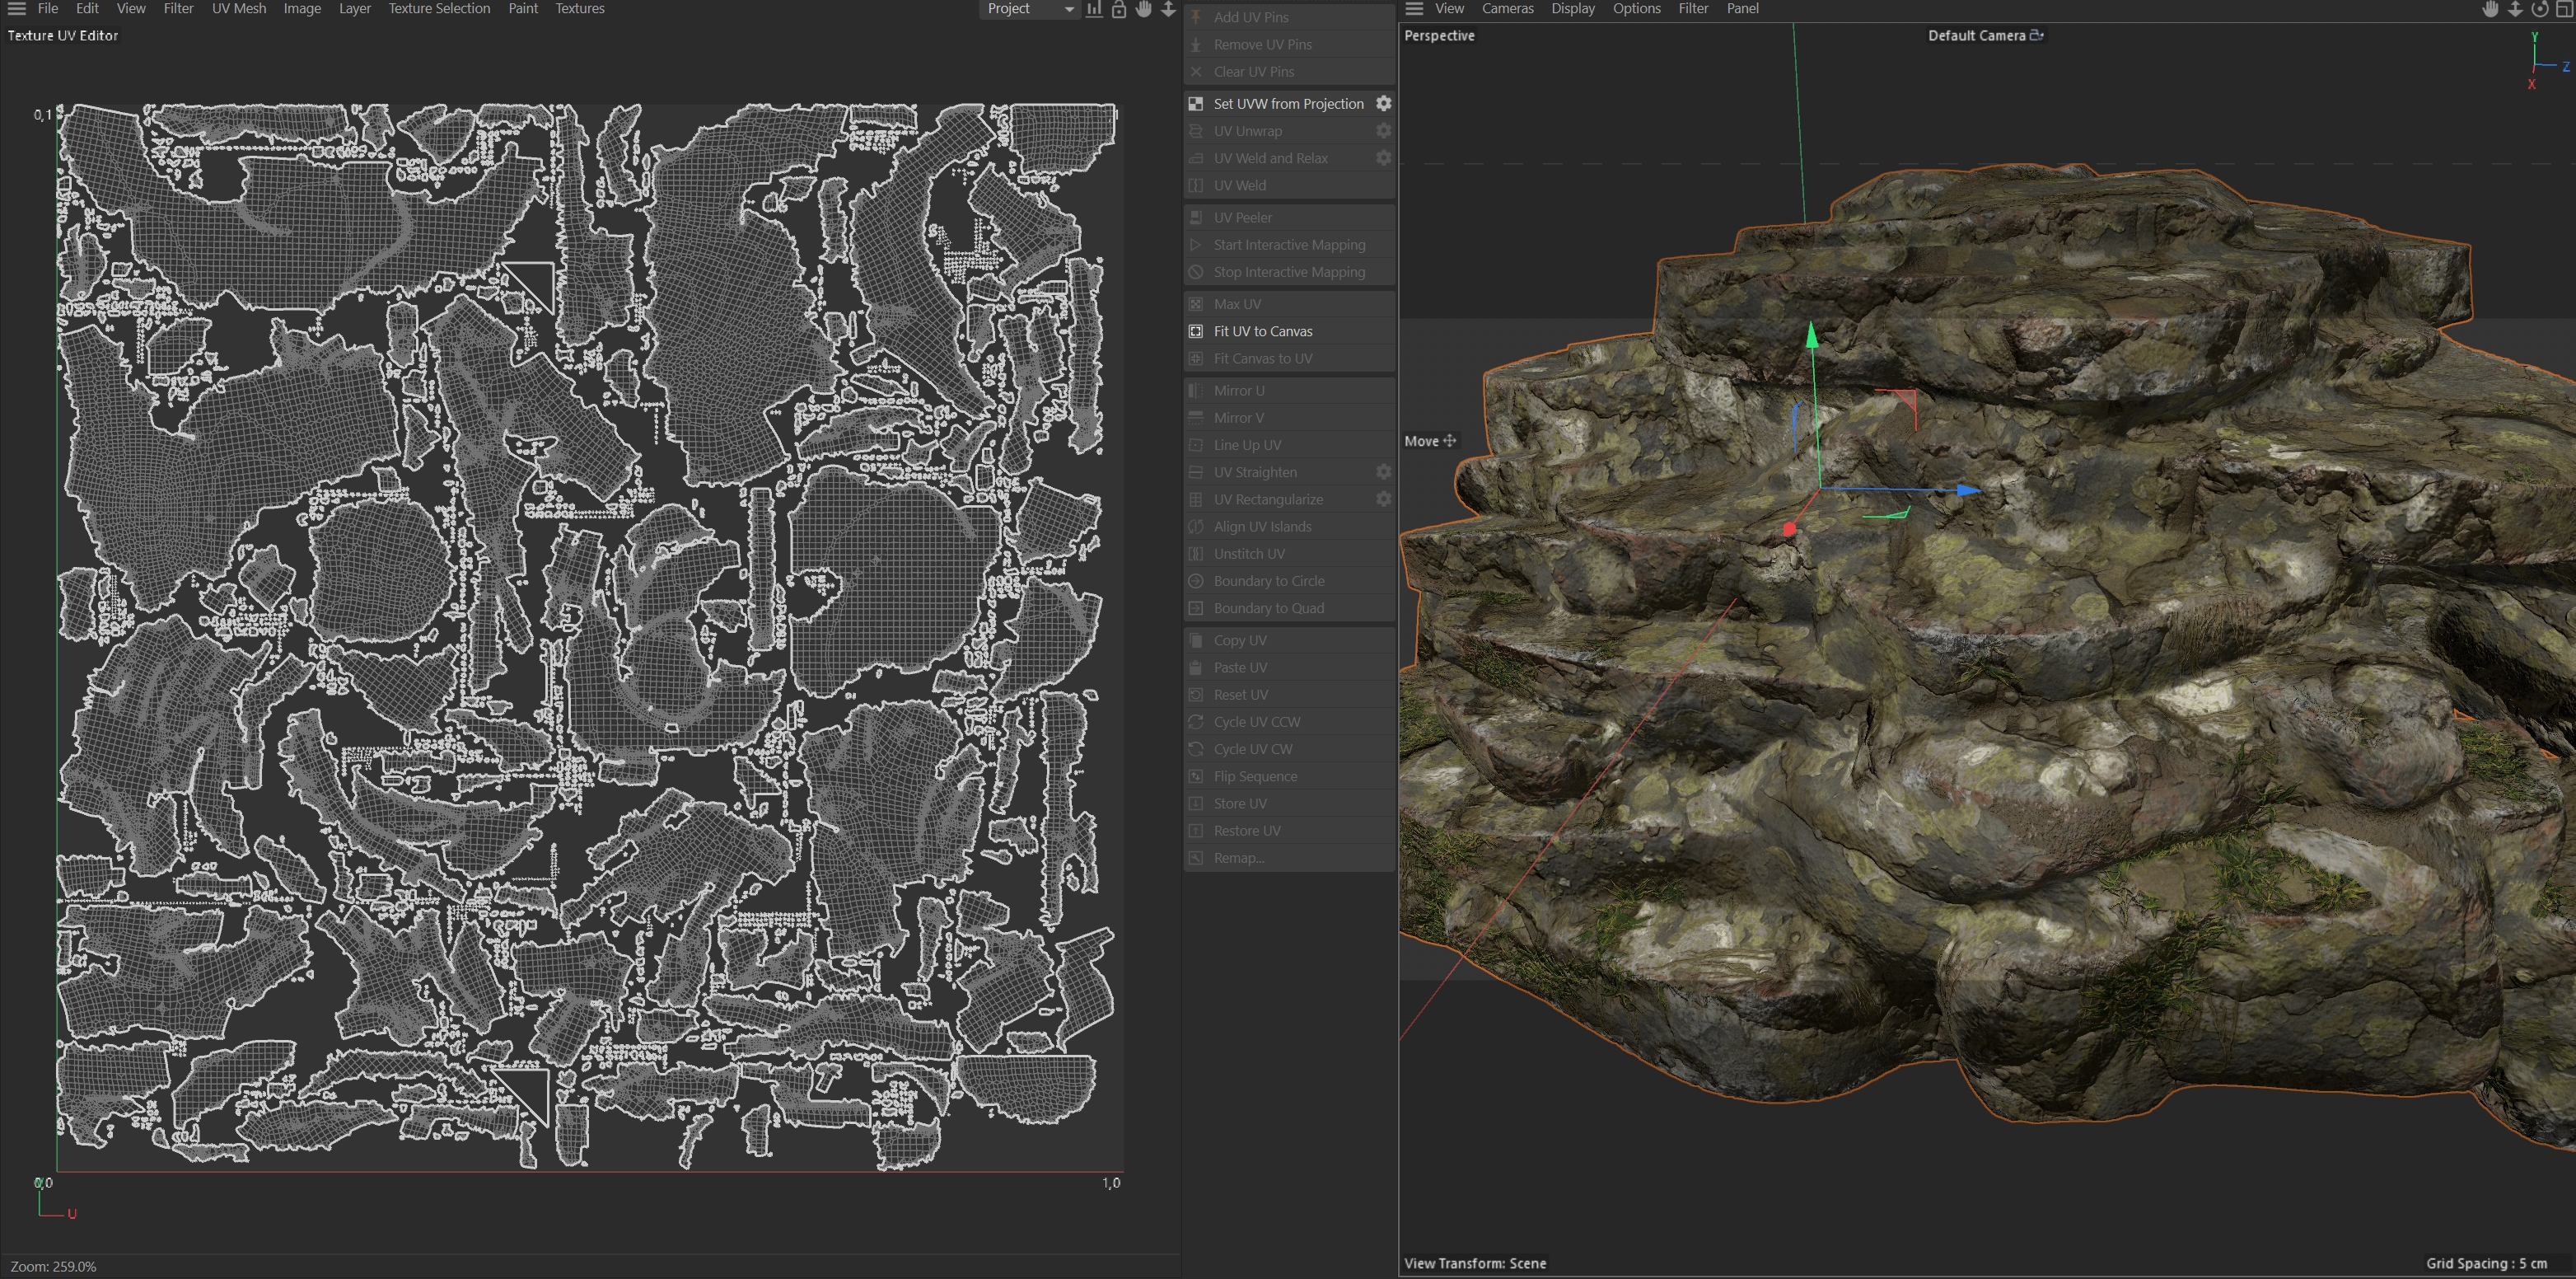This screenshot has width=2576, height=1279.
Task: Open Set UVW from Projection settings gear
Action: (1383, 103)
